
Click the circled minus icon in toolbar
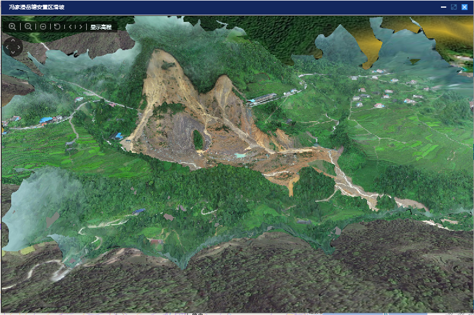pos(43,27)
